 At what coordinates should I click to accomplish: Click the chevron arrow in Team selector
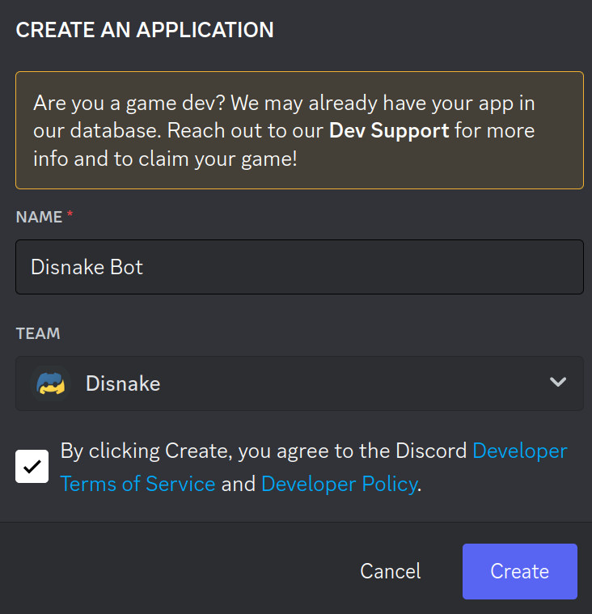tap(557, 382)
